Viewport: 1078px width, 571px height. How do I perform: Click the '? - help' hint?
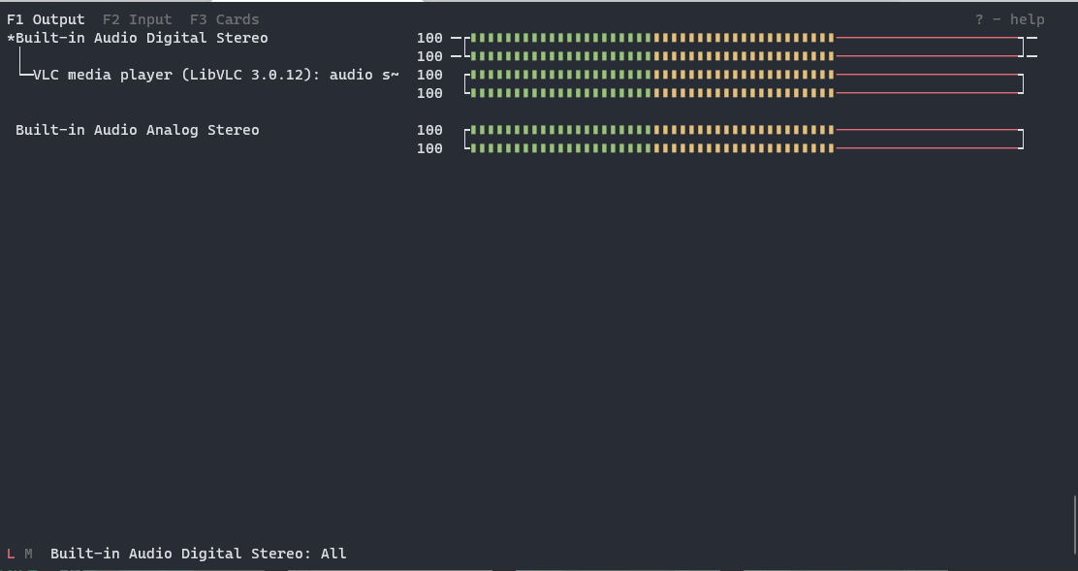coord(1009,19)
